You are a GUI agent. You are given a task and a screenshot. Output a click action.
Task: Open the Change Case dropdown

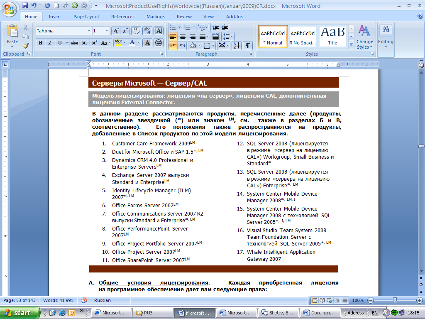[x=106, y=43]
